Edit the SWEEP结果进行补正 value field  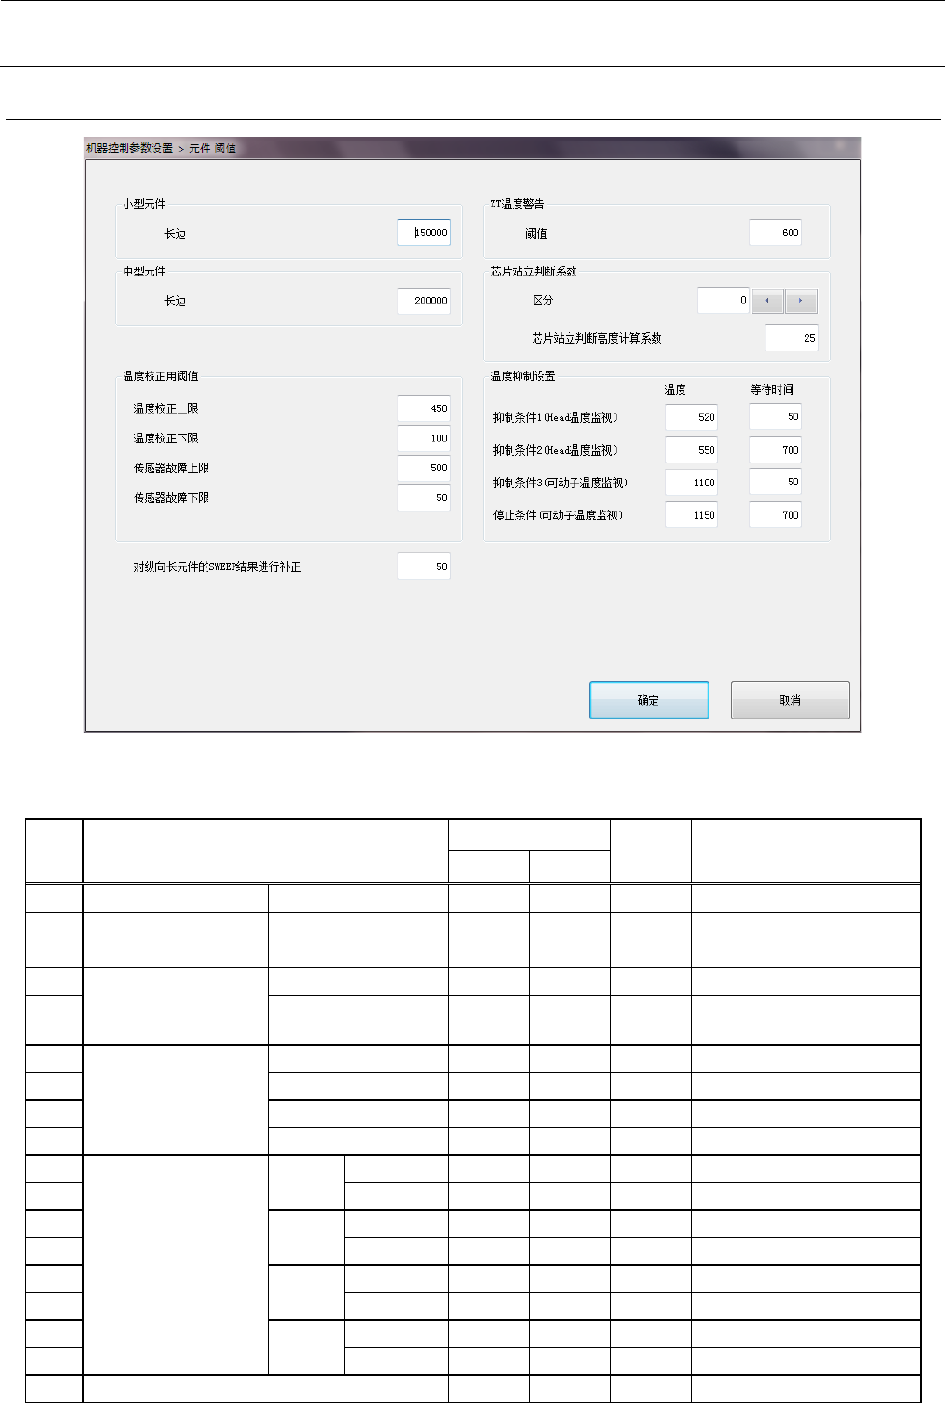click(424, 567)
